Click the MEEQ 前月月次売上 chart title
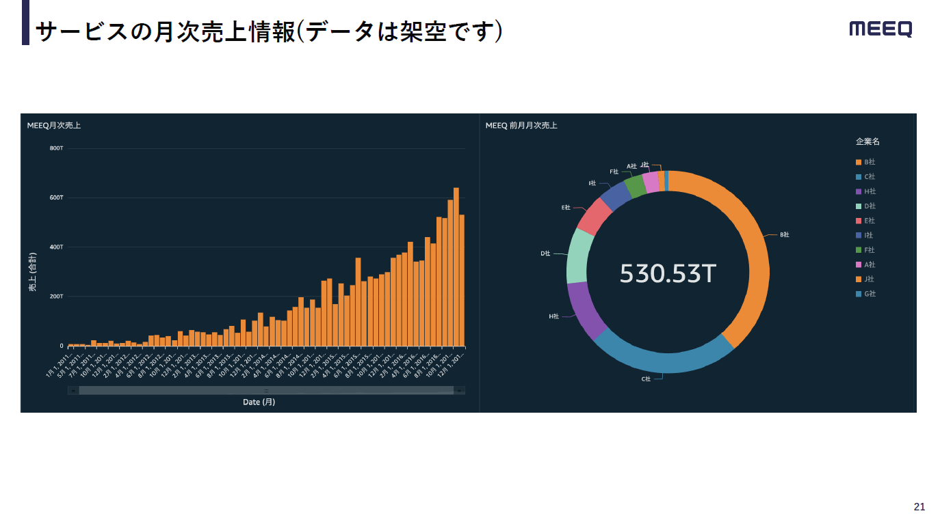 pos(521,126)
